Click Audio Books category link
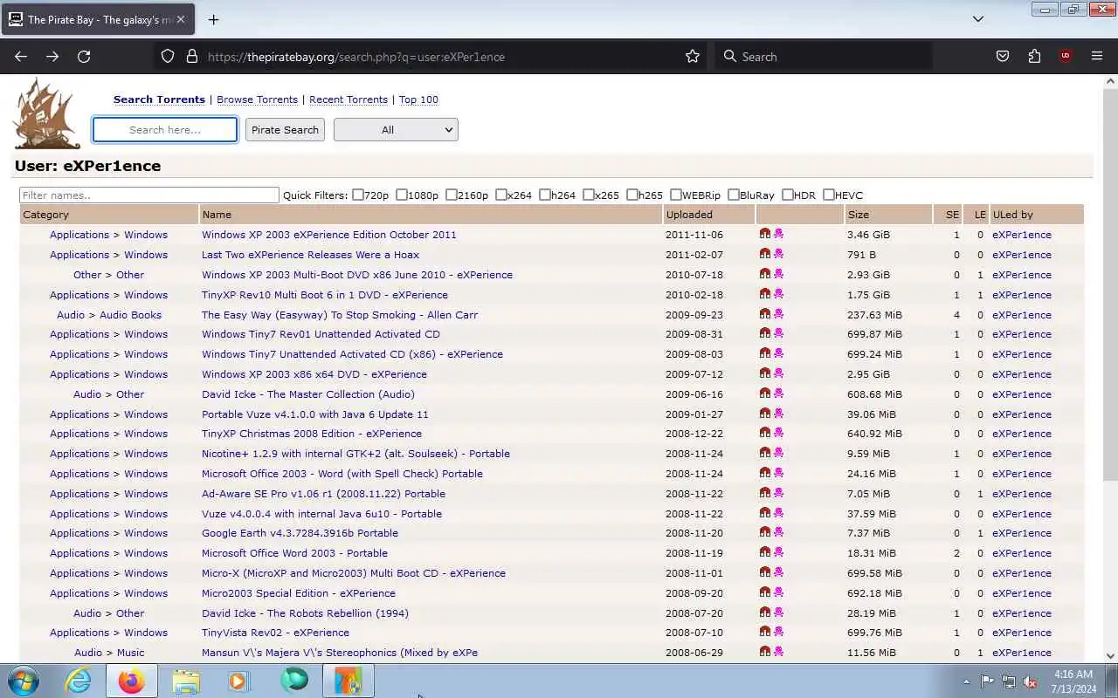Screen dimensions: 1118x698 click(x=130, y=315)
